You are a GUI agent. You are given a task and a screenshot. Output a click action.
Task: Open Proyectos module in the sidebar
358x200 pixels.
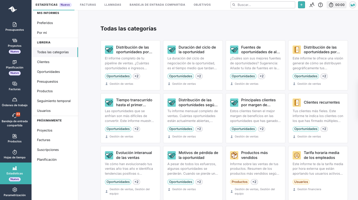tap(15, 46)
